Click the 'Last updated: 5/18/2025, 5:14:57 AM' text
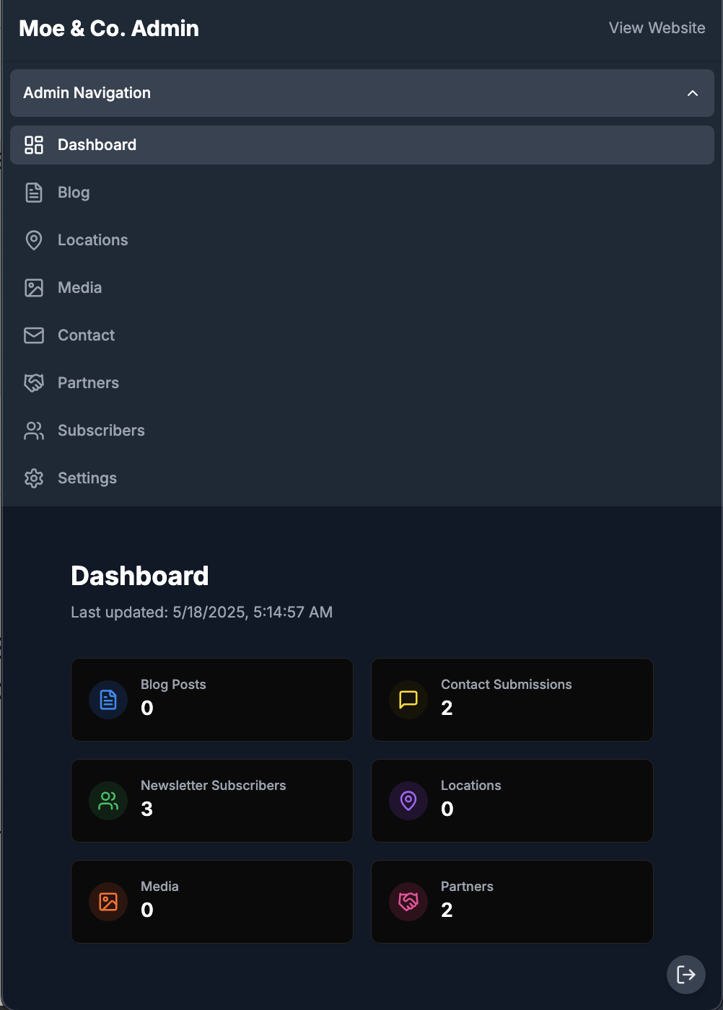This screenshot has width=723, height=1010. click(202, 612)
